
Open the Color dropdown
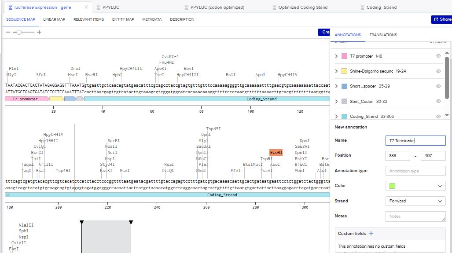[415, 186]
